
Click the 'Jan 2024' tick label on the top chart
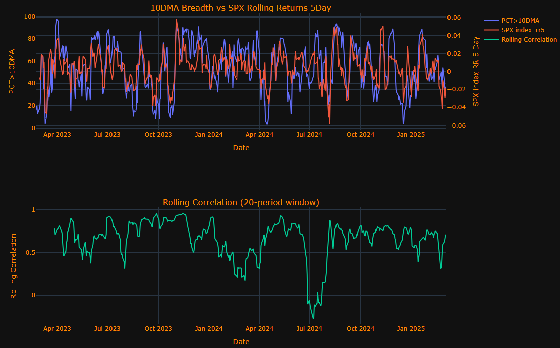click(x=209, y=135)
